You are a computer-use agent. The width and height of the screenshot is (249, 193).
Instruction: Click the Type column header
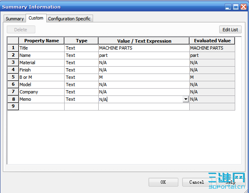[82, 41]
